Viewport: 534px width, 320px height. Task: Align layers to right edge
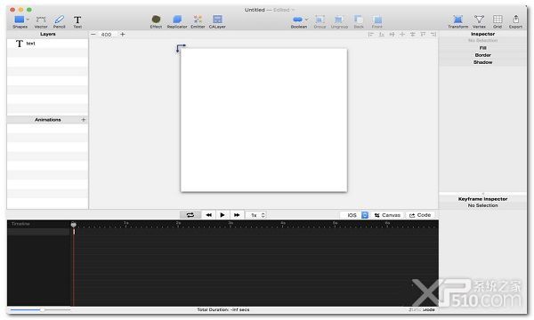[x=433, y=35]
